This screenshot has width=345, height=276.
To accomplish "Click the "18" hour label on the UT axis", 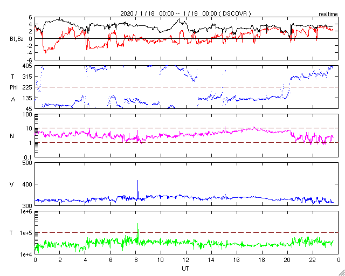I will [x=263, y=260].
